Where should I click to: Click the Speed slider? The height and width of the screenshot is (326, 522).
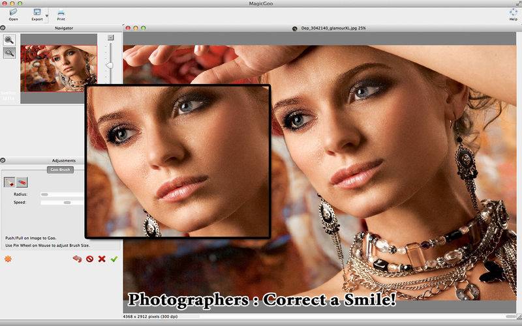62,203
